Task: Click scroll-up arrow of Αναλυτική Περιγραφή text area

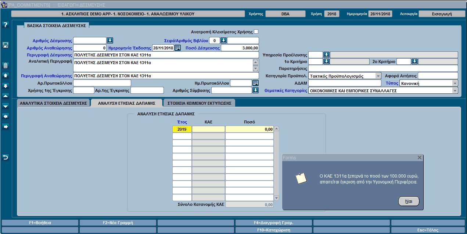Action: coord(256,62)
